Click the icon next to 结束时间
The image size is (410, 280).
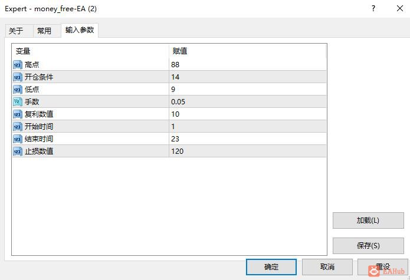tap(18, 139)
